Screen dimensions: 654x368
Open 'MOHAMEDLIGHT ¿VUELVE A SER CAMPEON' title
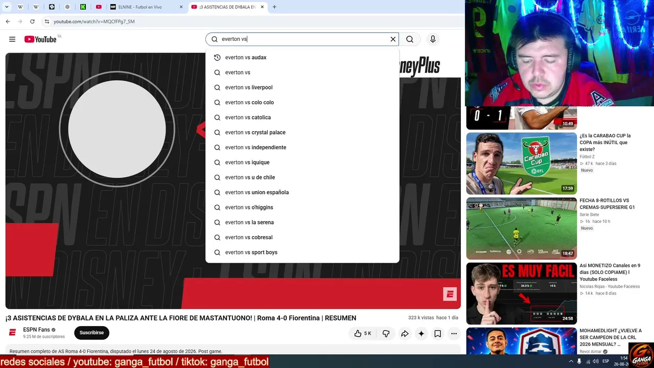point(611,337)
